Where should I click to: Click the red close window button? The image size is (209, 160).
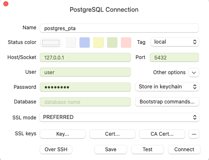pos(6,4)
